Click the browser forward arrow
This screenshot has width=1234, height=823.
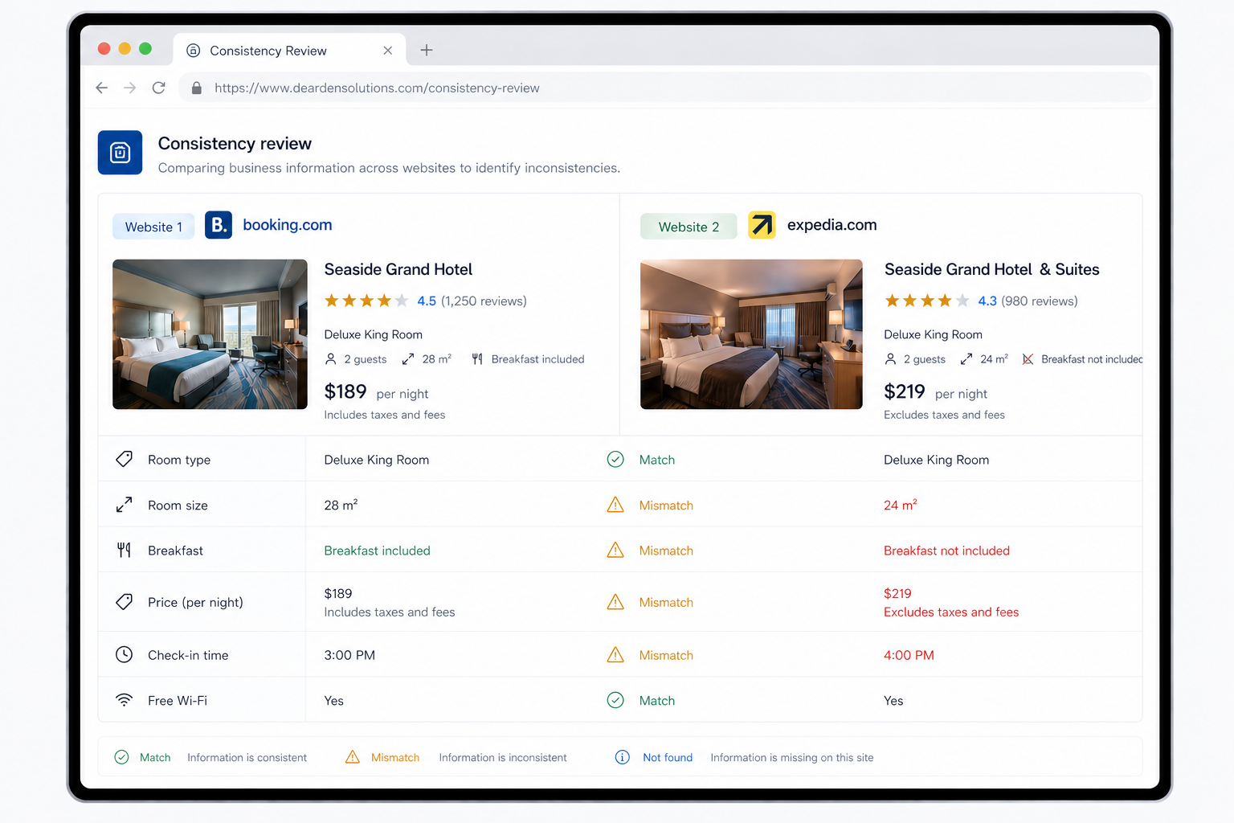pyautogui.click(x=129, y=88)
